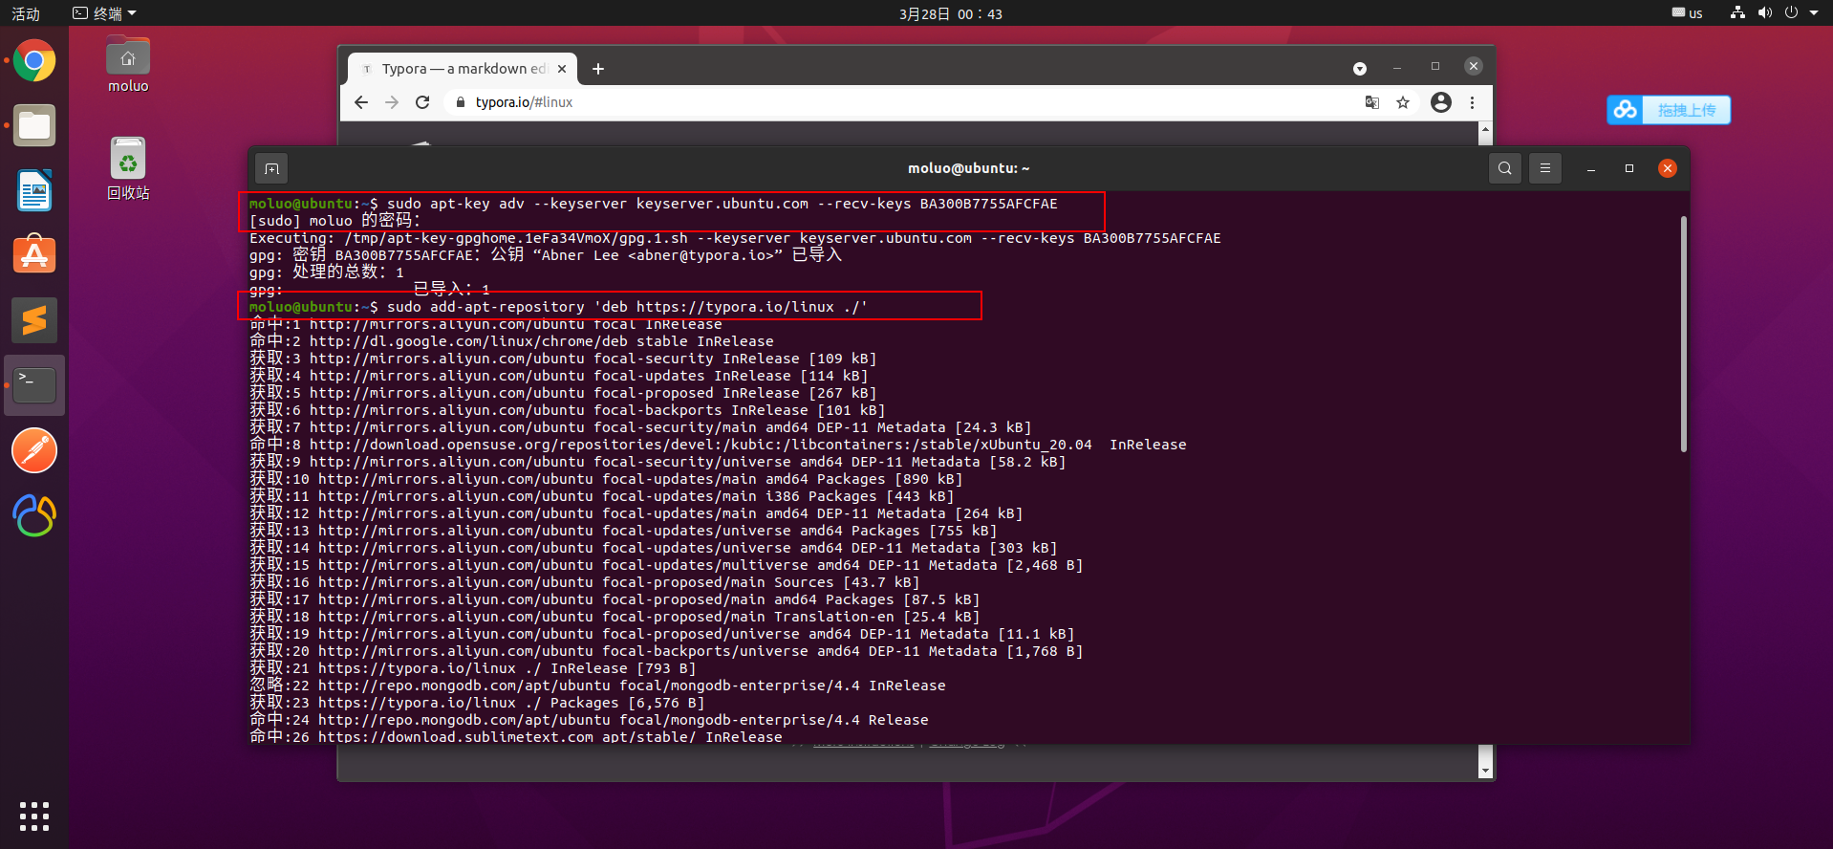Click the 拖拽上传 cloud upload widget

(1669, 110)
